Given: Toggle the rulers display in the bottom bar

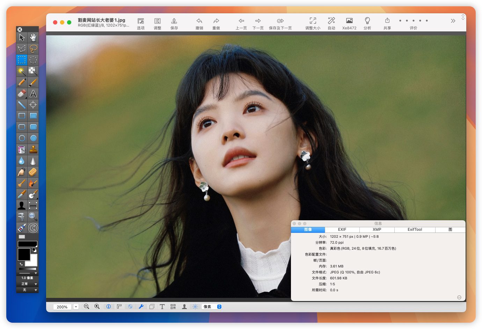Looking at the screenshot, I should 119,307.
